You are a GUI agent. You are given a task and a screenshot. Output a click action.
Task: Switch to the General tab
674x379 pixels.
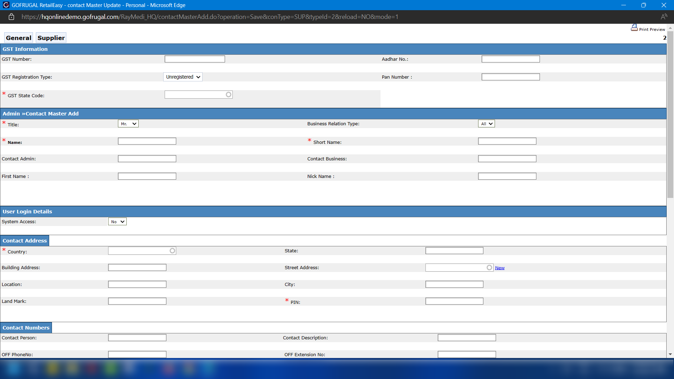point(19,38)
